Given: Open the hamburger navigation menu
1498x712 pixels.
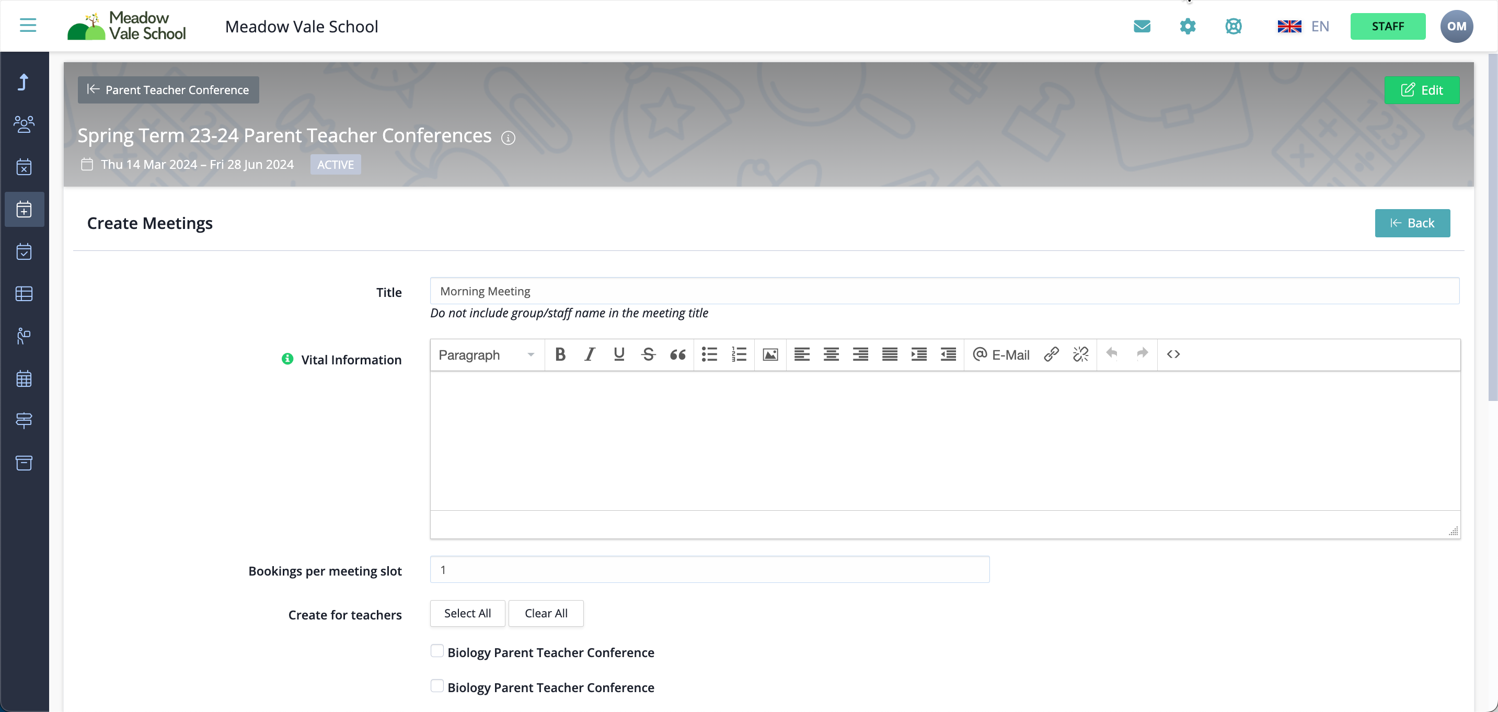Looking at the screenshot, I should click(28, 26).
